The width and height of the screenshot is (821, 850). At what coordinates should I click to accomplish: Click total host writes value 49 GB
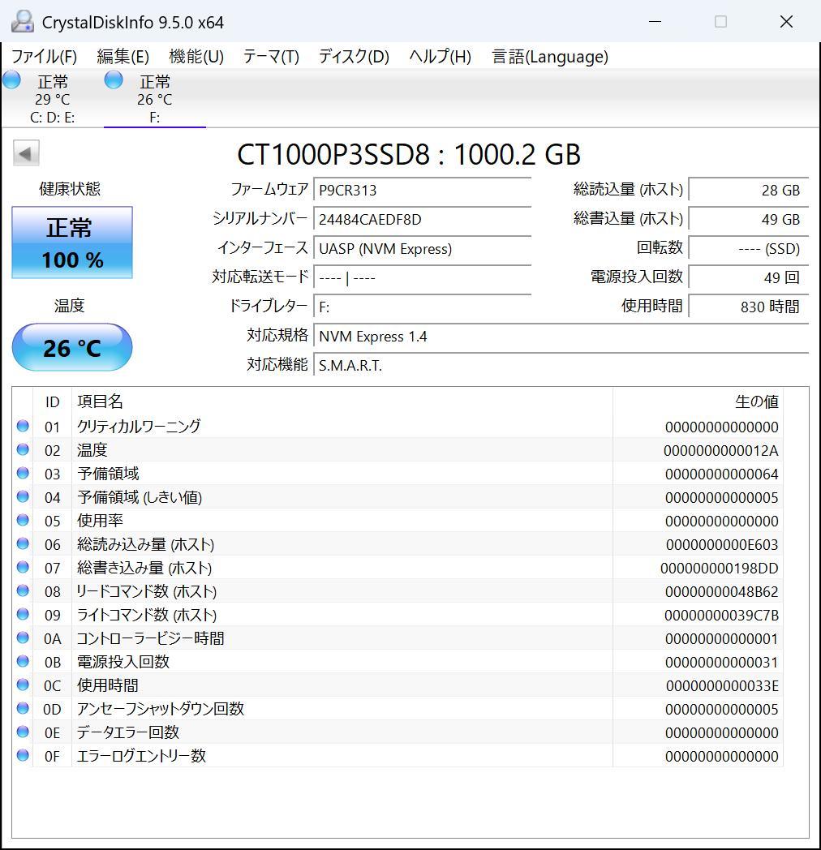click(748, 220)
